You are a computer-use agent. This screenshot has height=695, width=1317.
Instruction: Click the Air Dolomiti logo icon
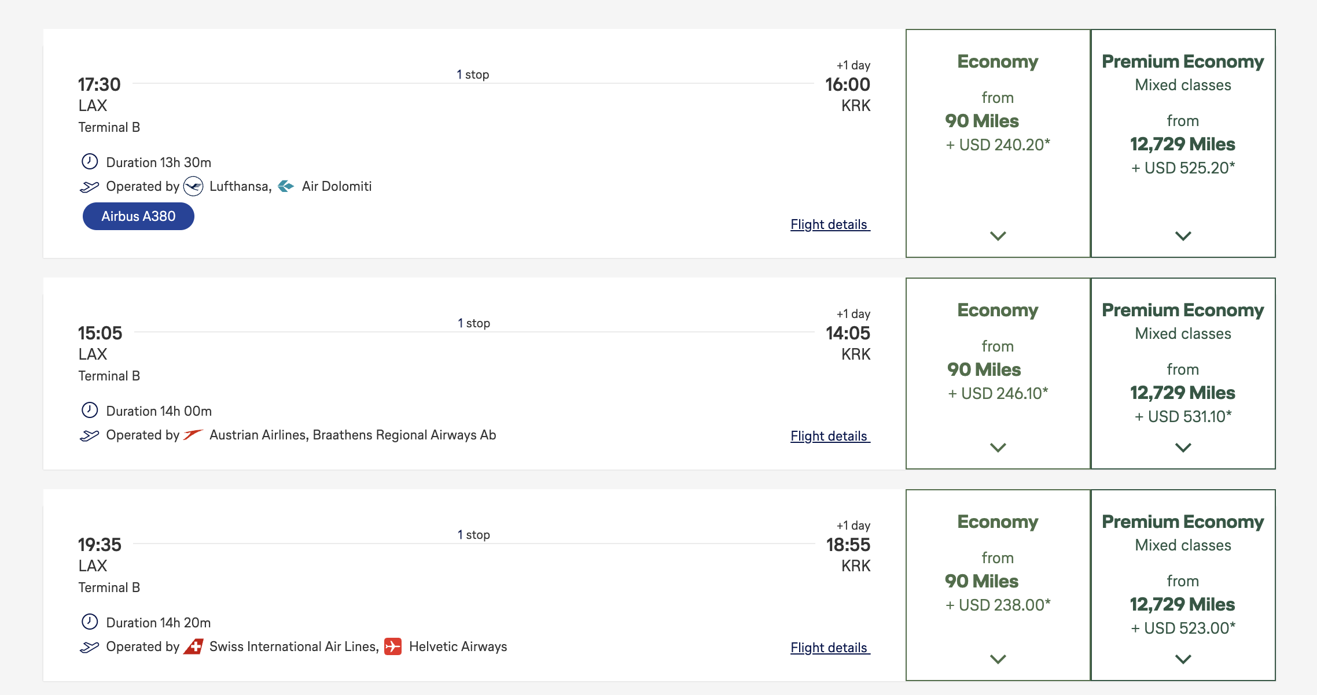286,186
